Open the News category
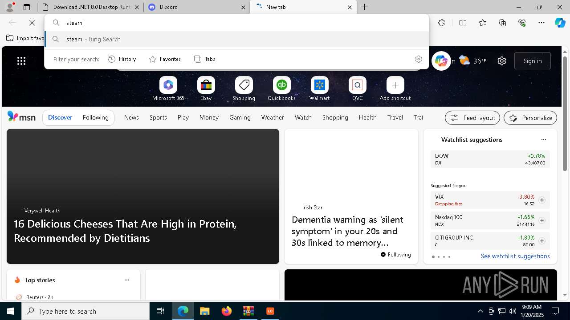This screenshot has width=570, height=320. [131, 117]
